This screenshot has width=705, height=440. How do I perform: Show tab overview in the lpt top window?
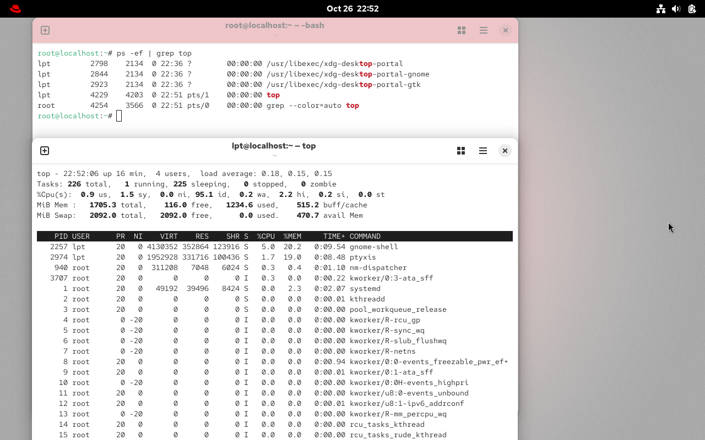(x=461, y=151)
